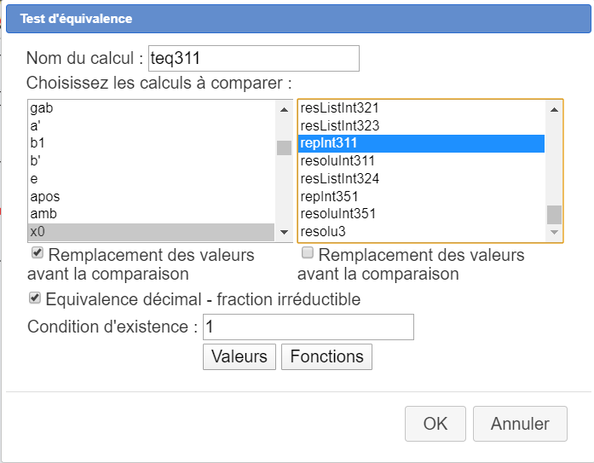Click in Condition d'existence field
594x463 pixels.
click(308, 327)
